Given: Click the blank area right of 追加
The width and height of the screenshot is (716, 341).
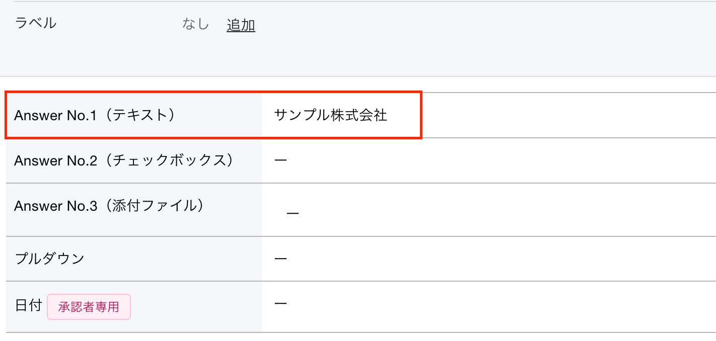Looking at the screenshot, I should 483,25.
